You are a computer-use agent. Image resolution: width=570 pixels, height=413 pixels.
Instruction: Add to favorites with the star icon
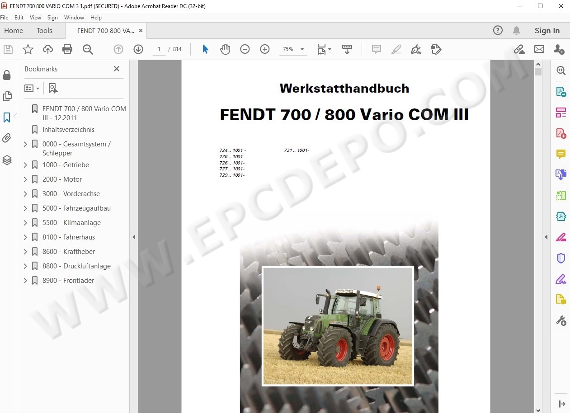(28, 49)
